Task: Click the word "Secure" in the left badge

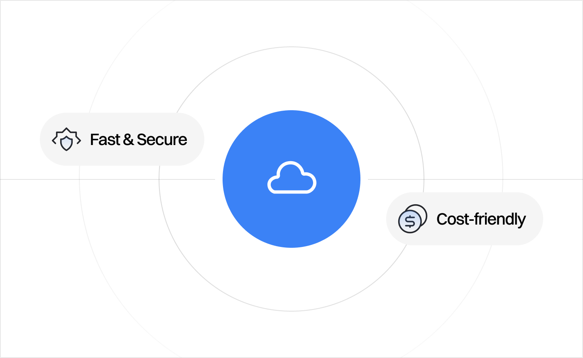Action: click(x=162, y=140)
